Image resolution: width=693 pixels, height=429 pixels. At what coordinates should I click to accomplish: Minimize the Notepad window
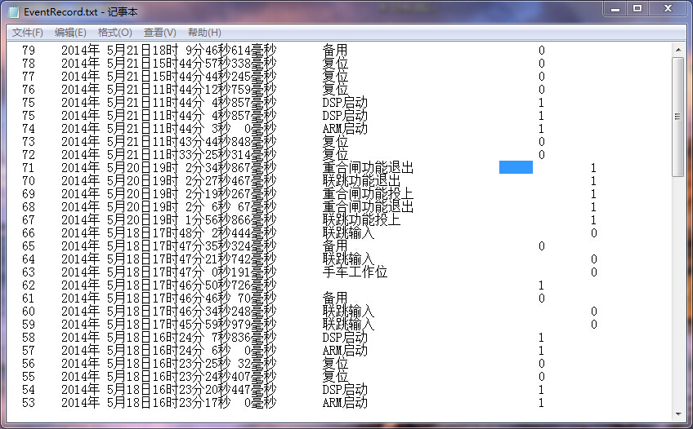pos(615,9)
